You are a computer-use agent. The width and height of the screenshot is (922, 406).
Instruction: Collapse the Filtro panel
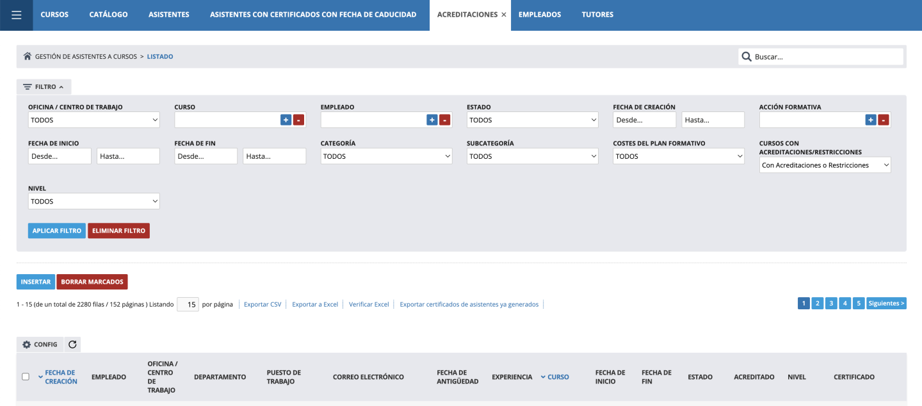point(44,86)
